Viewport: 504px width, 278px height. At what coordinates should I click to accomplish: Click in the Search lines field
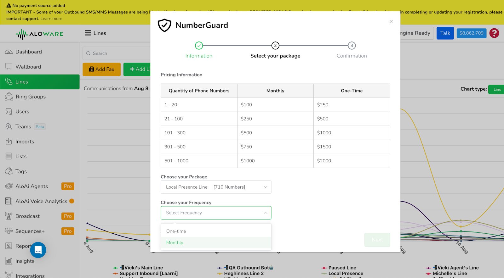(x=117, y=53)
